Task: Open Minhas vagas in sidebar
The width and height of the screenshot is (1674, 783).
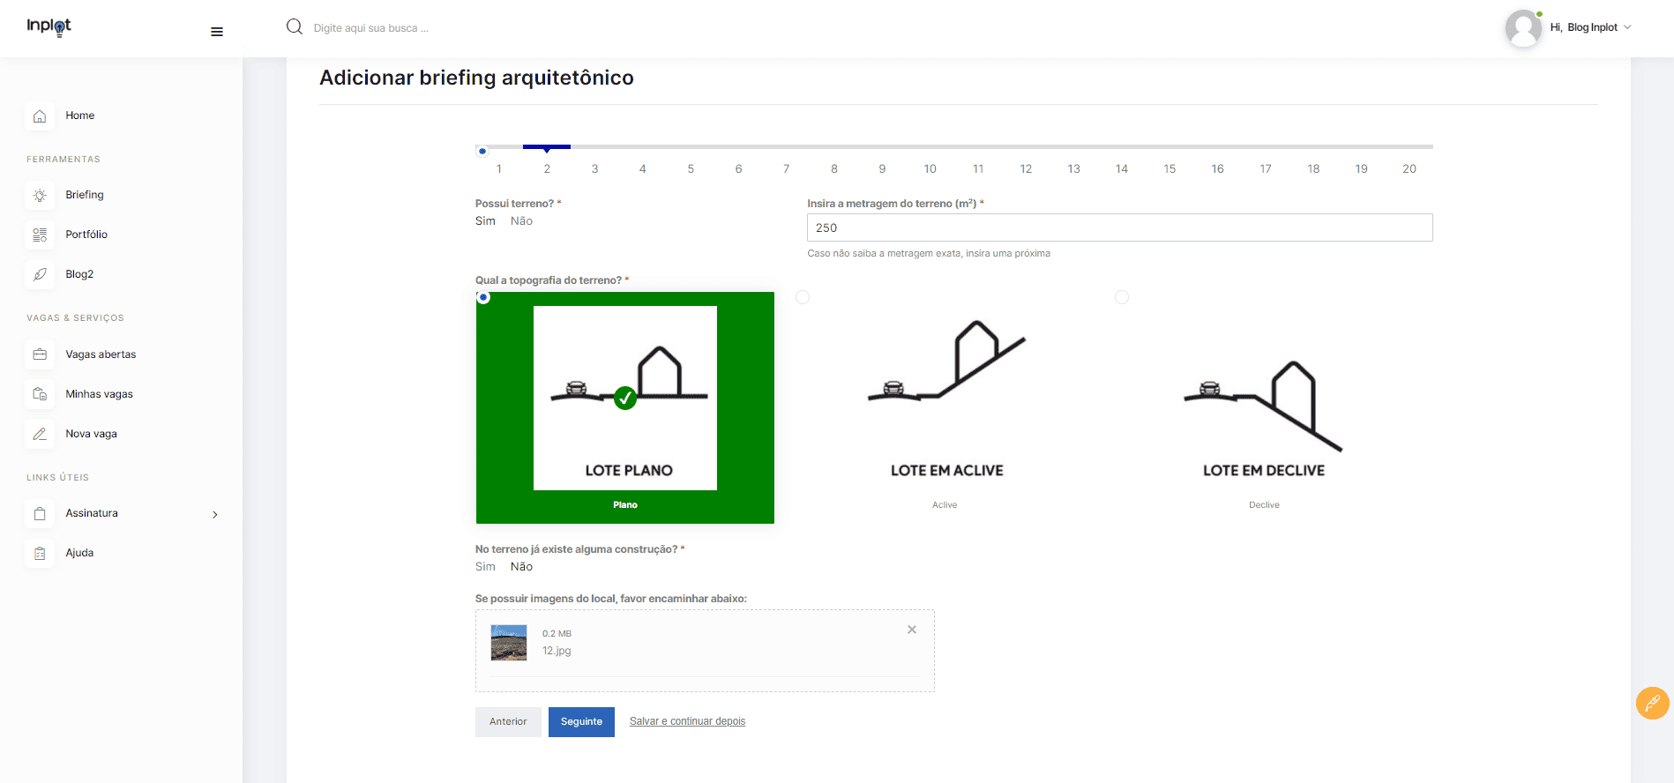Action: pyautogui.click(x=99, y=394)
